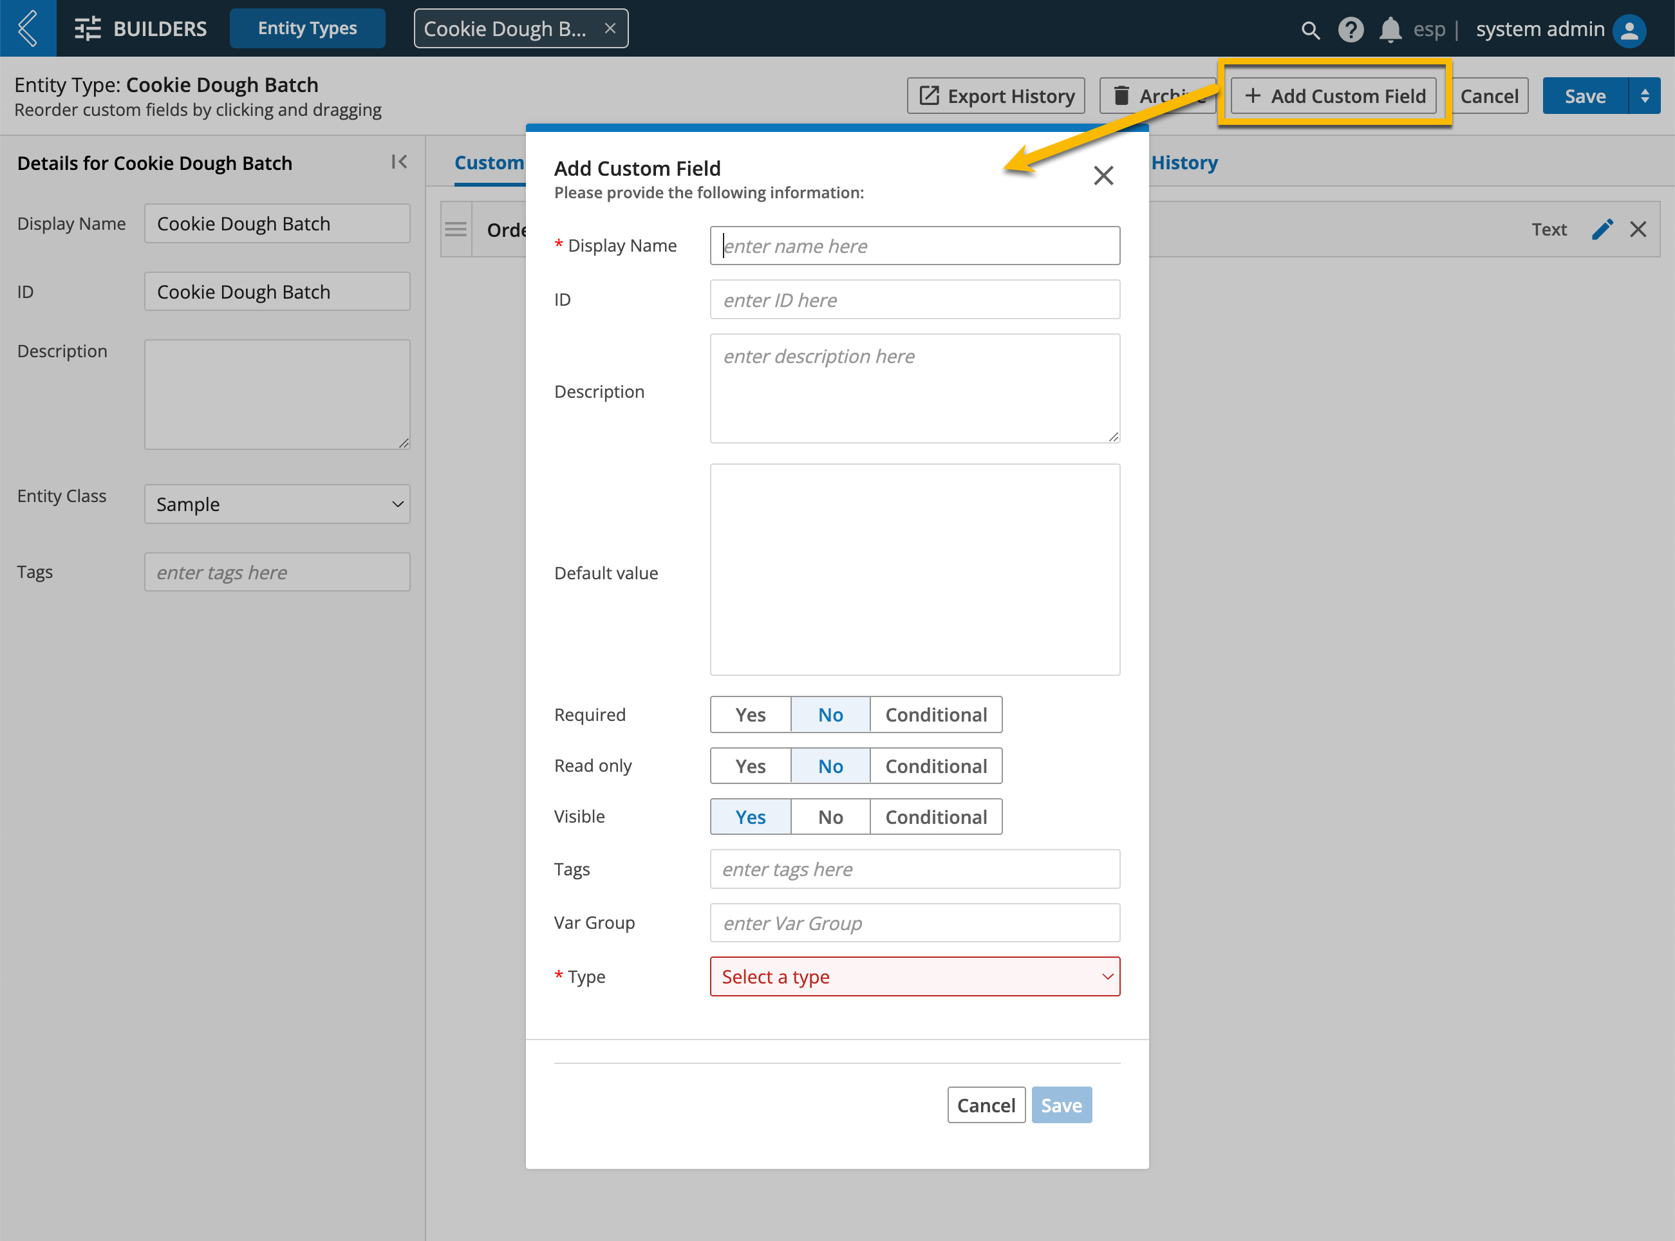Open Save options split arrow
This screenshot has height=1241, width=1675.
click(x=1645, y=96)
